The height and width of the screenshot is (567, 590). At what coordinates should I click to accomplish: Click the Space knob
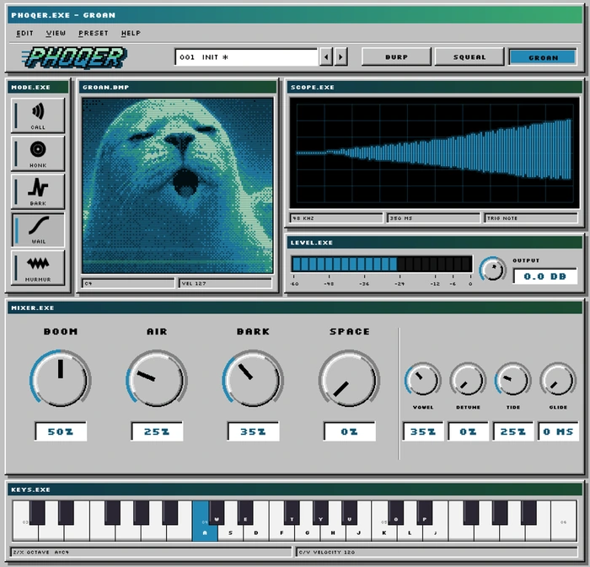pyautogui.click(x=349, y=378)
